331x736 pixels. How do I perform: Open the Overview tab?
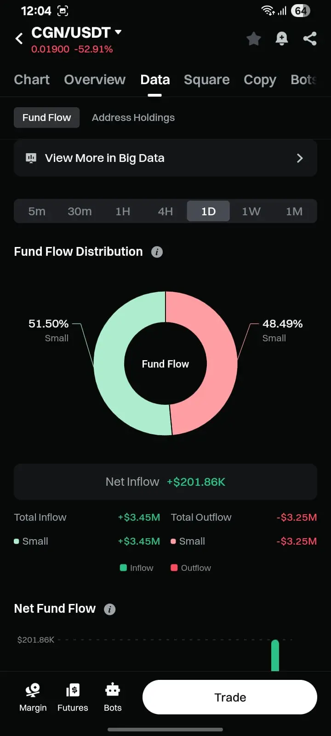95,80
